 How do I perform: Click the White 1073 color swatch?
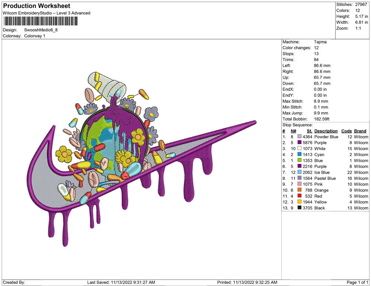click(x=299, y=148)
